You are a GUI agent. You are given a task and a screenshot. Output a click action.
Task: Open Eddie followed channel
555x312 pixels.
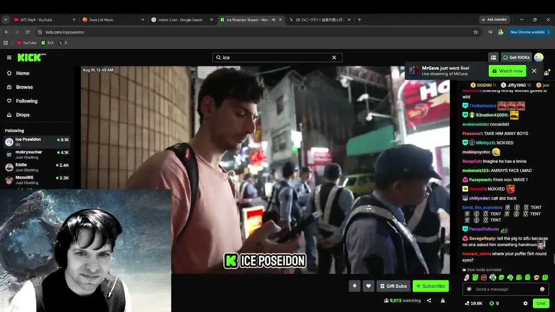tap(37, 167)
